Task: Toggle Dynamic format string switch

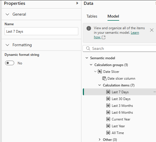Action: [10, 63]
